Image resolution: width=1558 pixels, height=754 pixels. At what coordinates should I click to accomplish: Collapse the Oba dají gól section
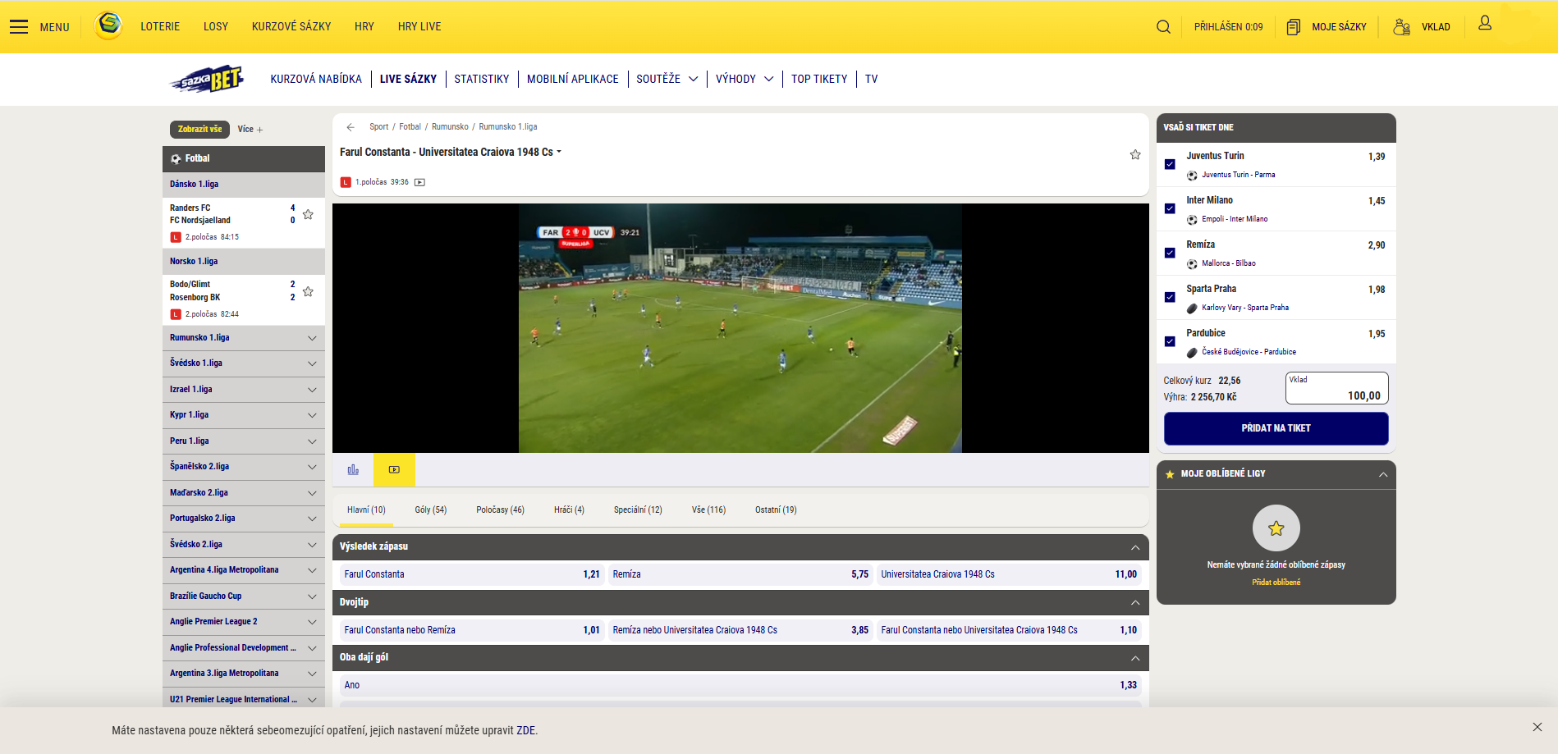(1135, 658)
